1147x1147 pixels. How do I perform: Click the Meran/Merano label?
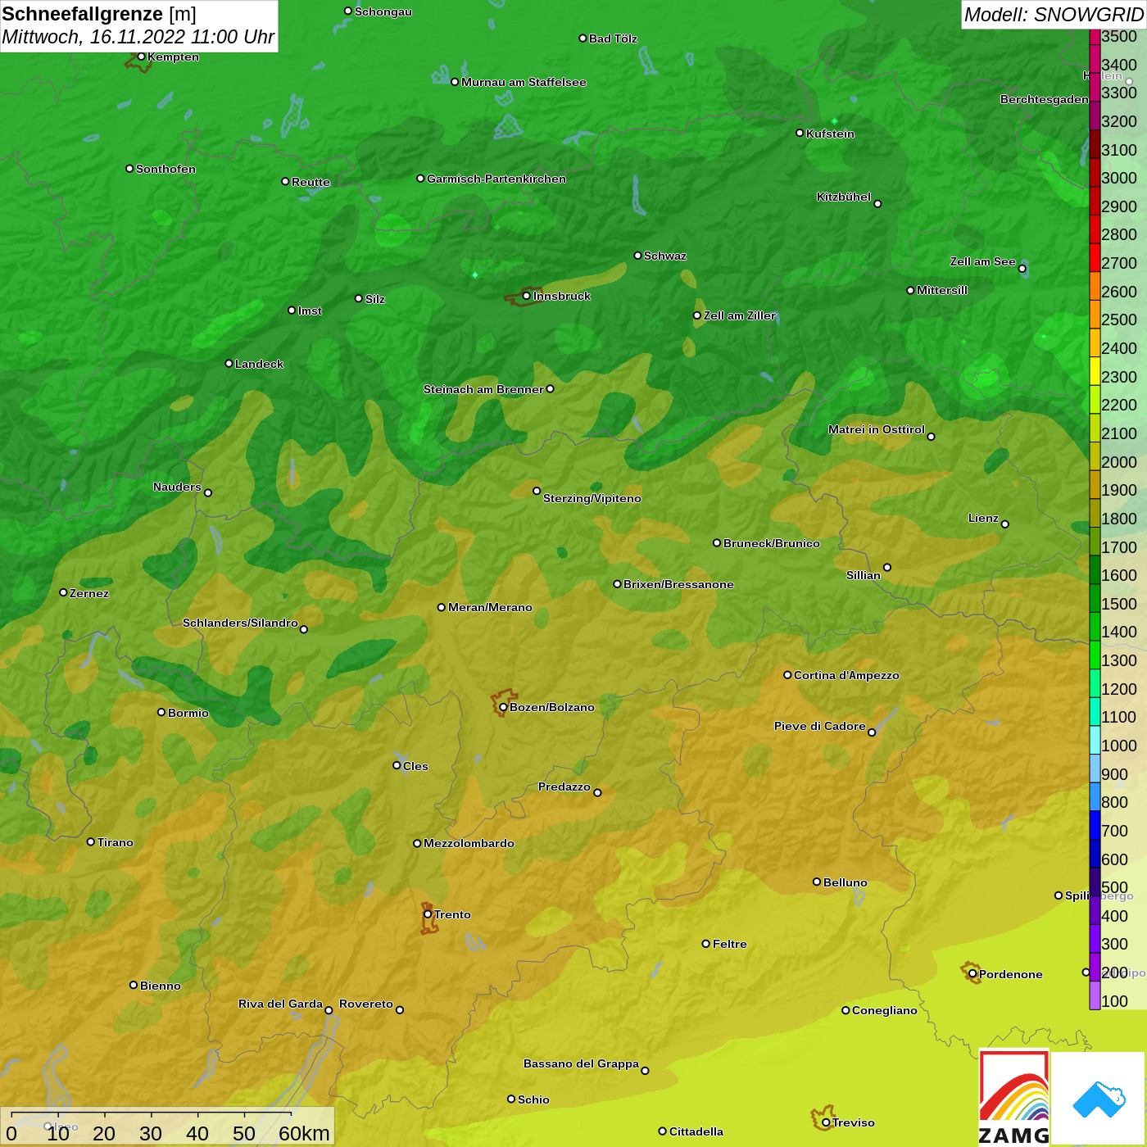490,607
